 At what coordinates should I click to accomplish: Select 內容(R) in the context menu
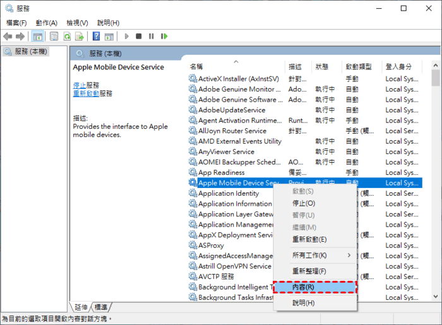pyautogui.click(x=314, y=287)
